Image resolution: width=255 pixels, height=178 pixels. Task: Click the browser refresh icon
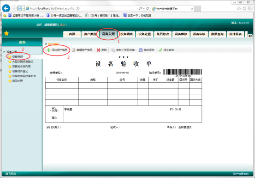tap(148, 8)
